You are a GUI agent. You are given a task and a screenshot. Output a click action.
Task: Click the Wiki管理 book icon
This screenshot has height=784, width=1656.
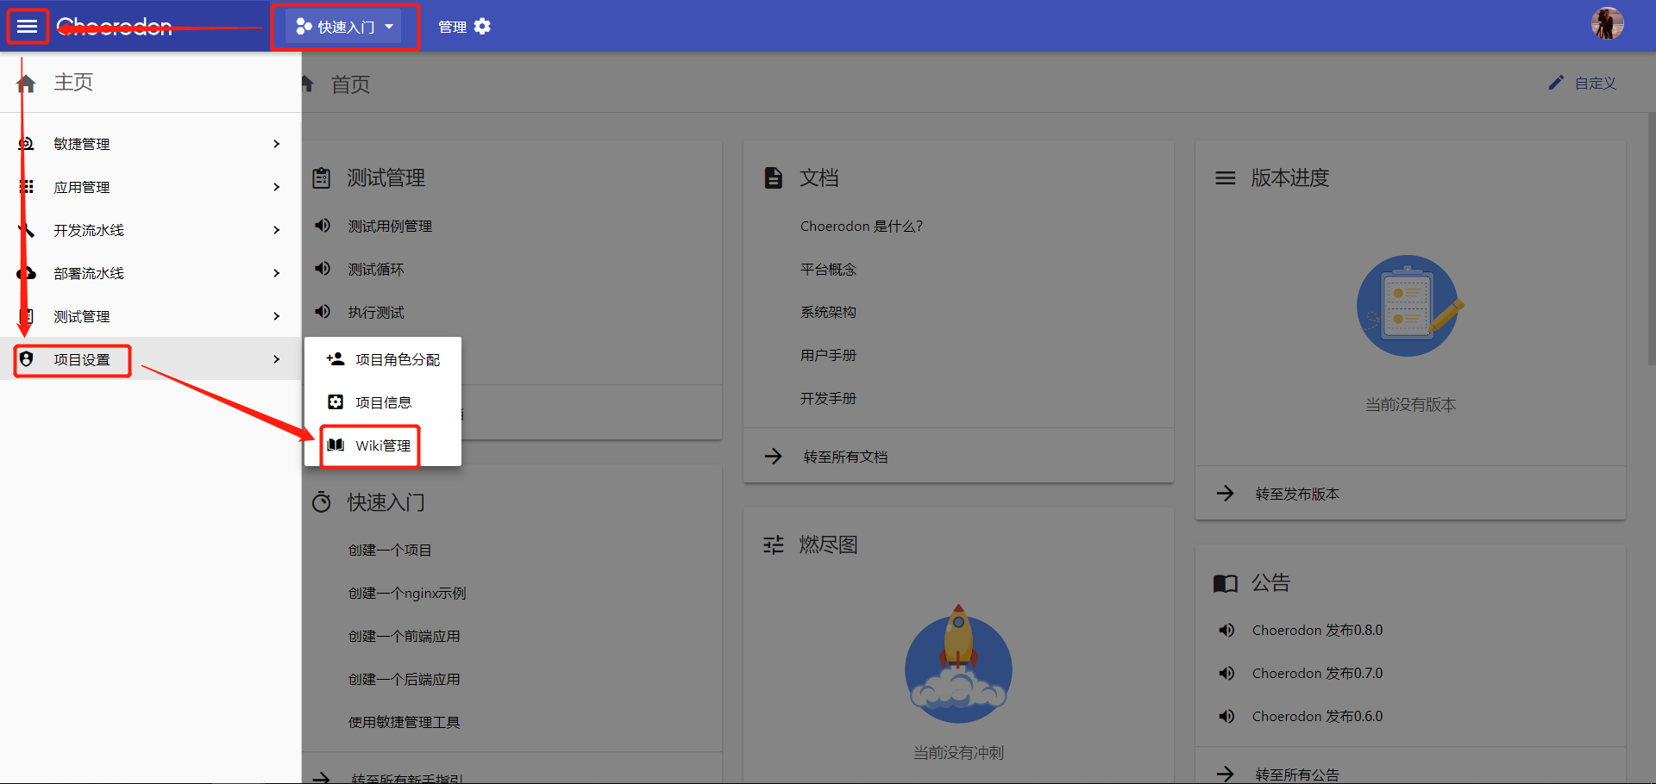(336, 445)
